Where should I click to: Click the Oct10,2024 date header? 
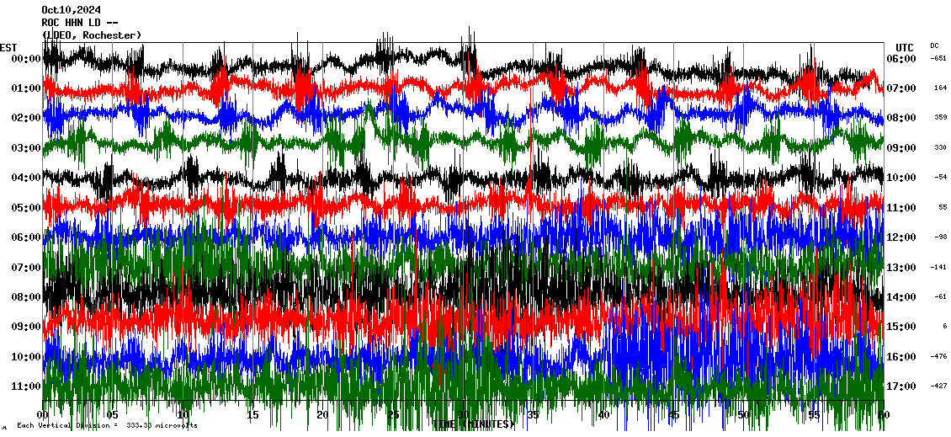(69, 10)
